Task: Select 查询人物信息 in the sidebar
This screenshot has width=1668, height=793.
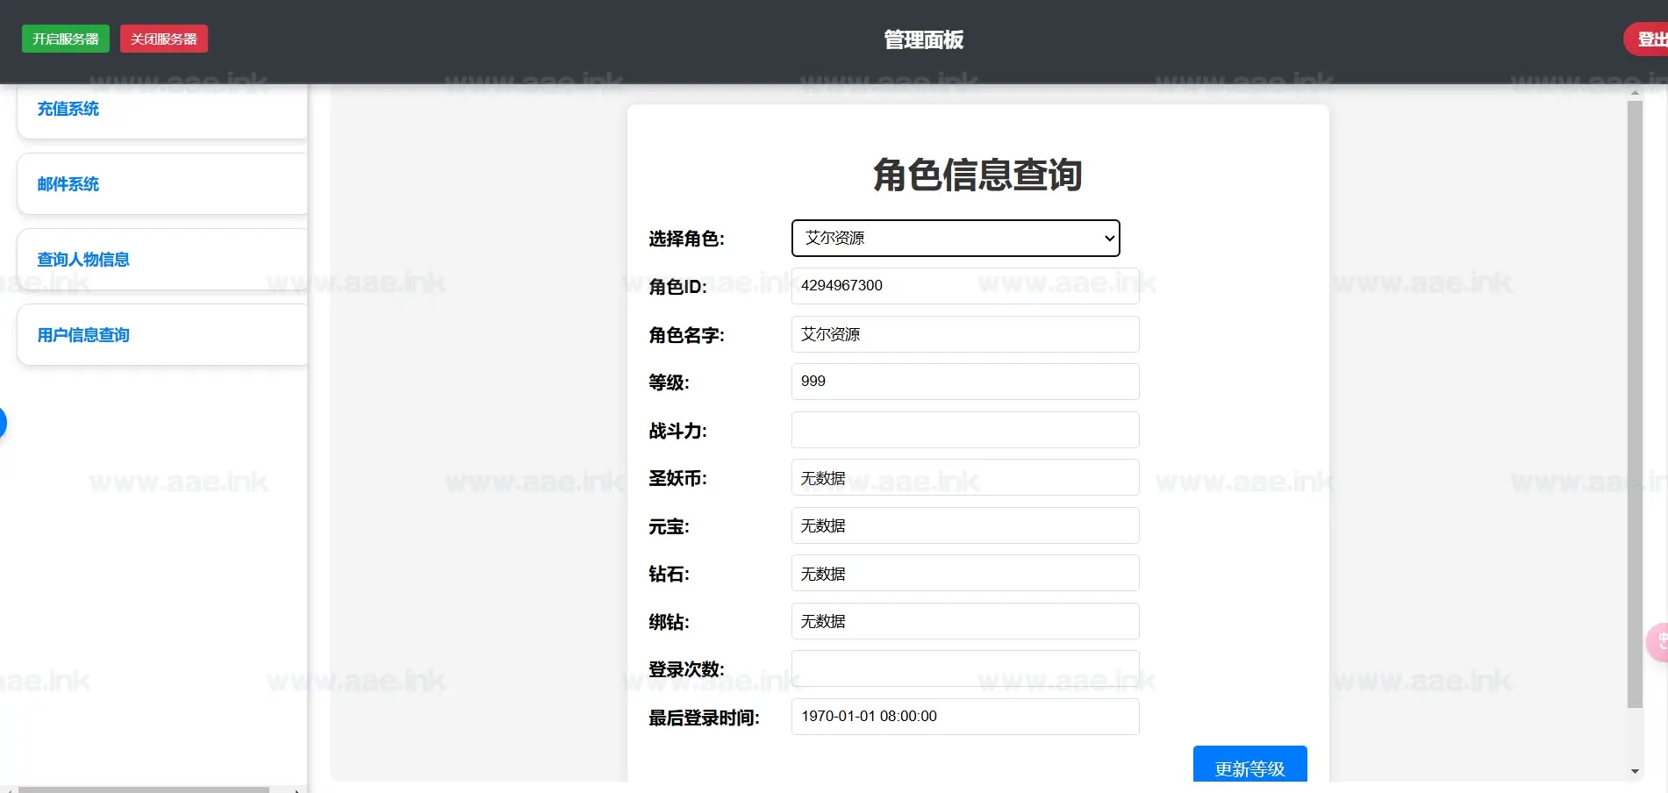Action: click(x=83, y=260)
